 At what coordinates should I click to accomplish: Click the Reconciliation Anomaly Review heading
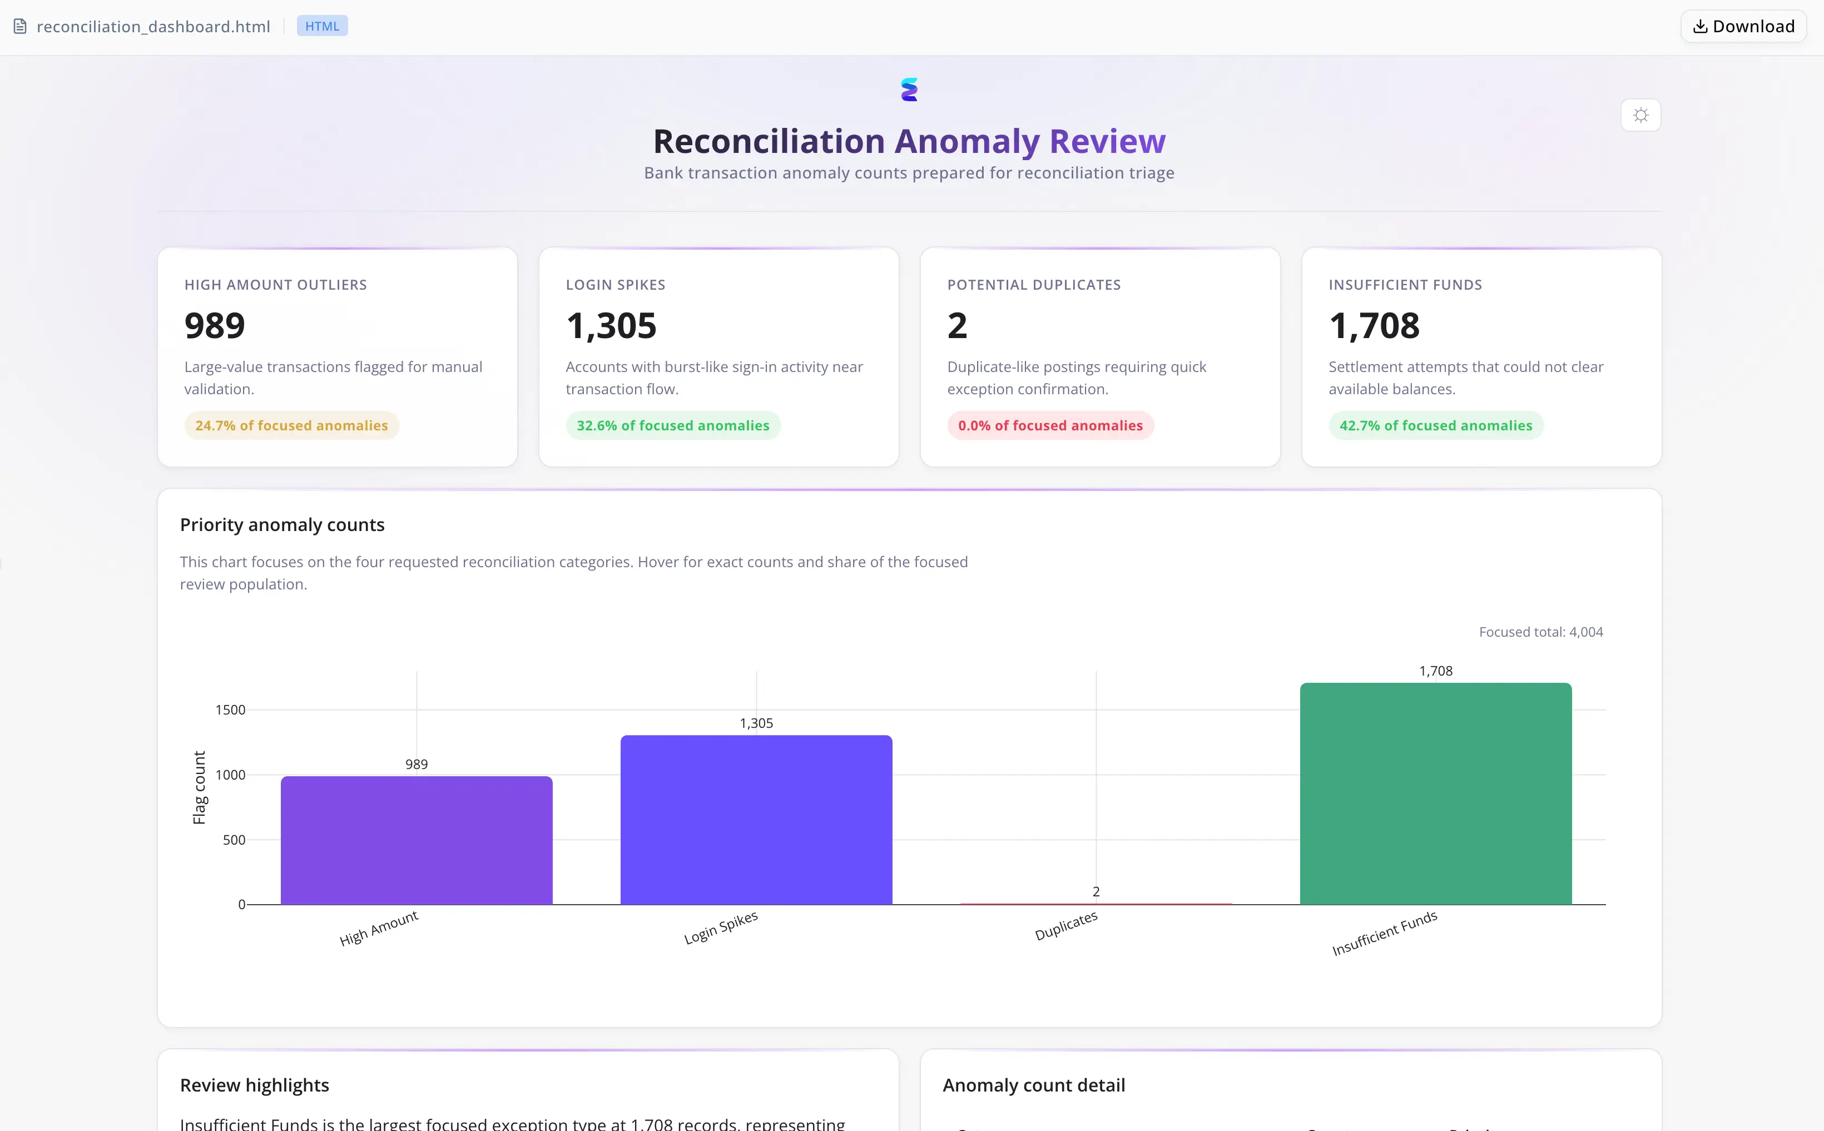pyautogui.click(x=909, y=141)
